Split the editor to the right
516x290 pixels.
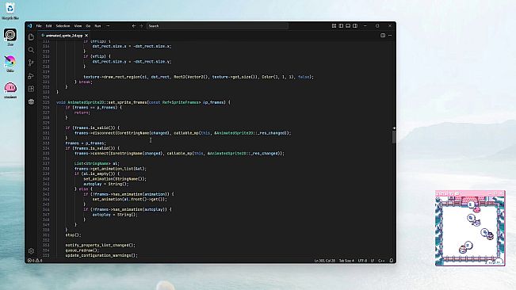[383, 35]
